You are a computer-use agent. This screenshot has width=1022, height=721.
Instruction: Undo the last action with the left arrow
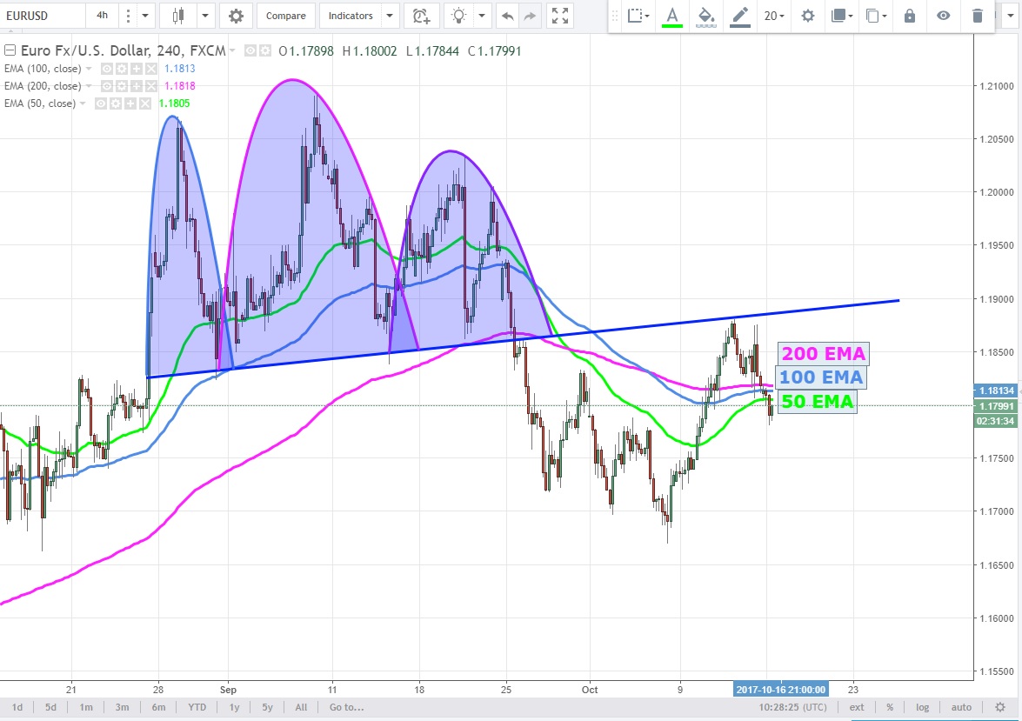[x=508, y=16]
